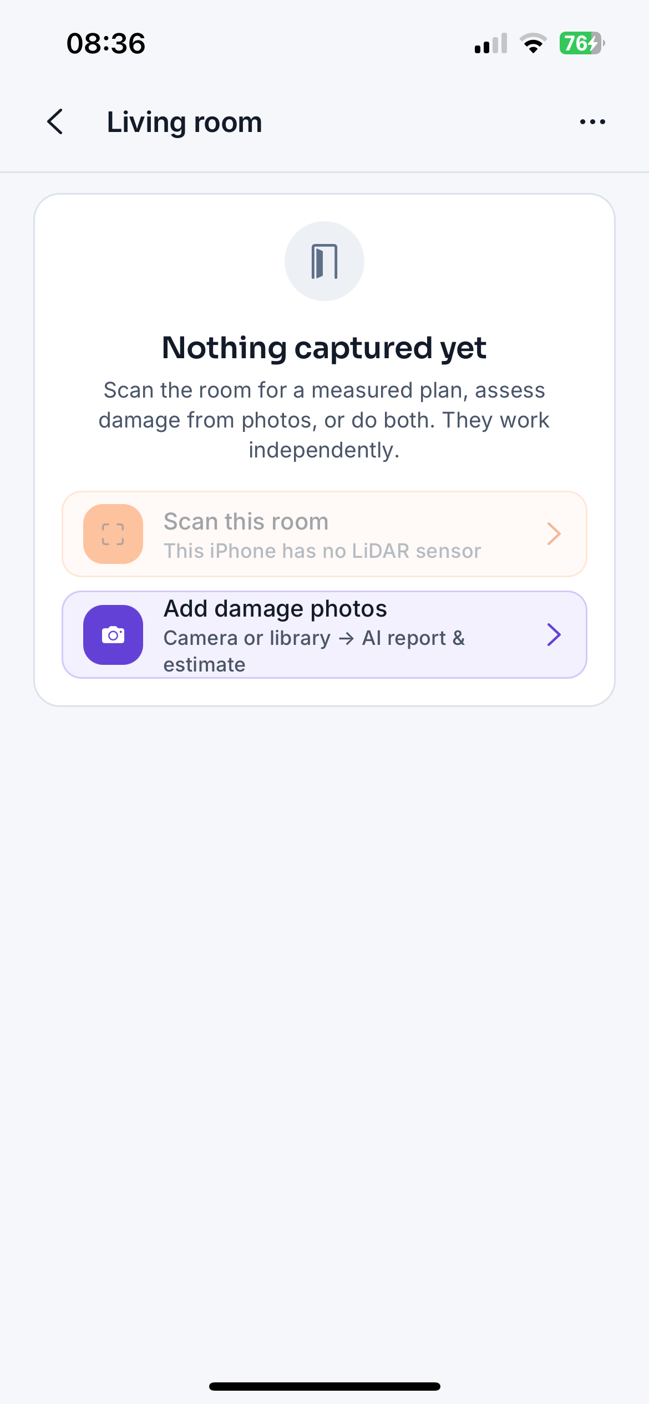649x1404 pixels.
Task: Tap the 08:36 clock in the status bar
Action: [x=106, y=44]
